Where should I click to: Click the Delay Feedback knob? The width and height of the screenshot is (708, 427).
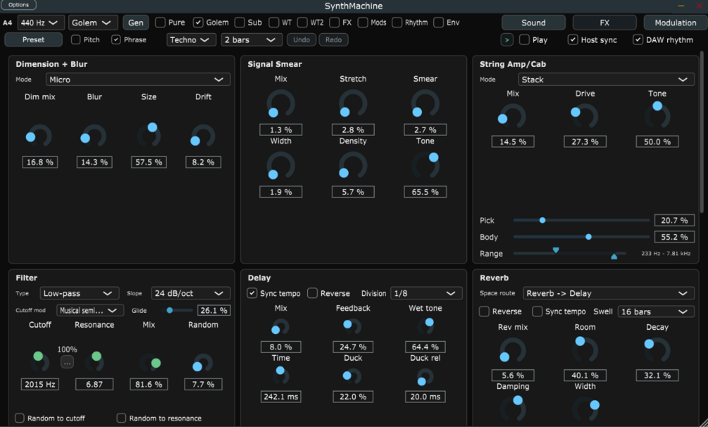(x=352, y=327)
